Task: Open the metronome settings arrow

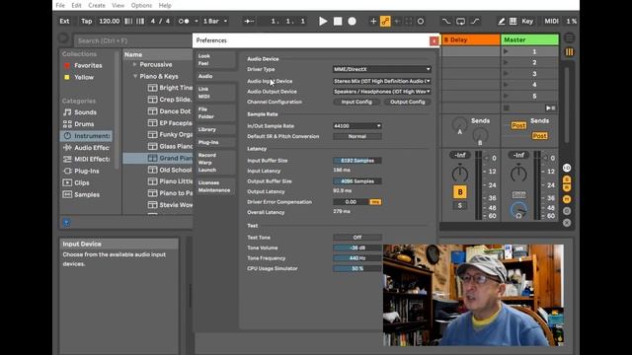Action: coord(197,21)
